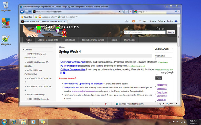Open the YouTube/DansCourses navigation item
The width and height of the screenshot is (201, 125).
tap(93, 40)
